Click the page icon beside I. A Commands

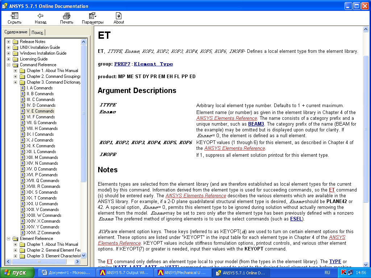click(23, 88)
